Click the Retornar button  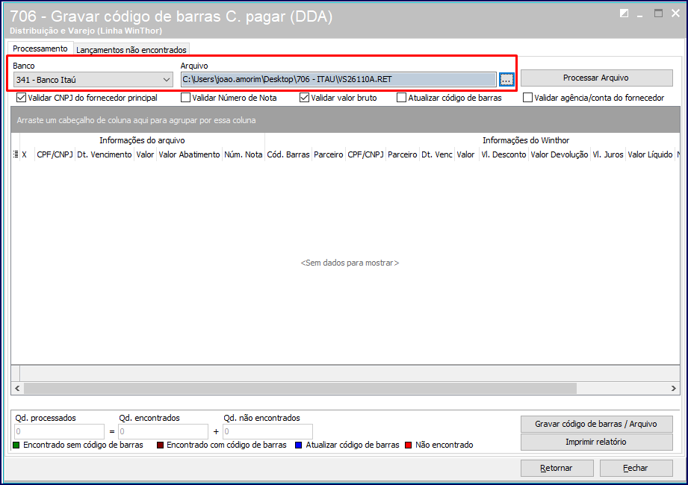557,468
